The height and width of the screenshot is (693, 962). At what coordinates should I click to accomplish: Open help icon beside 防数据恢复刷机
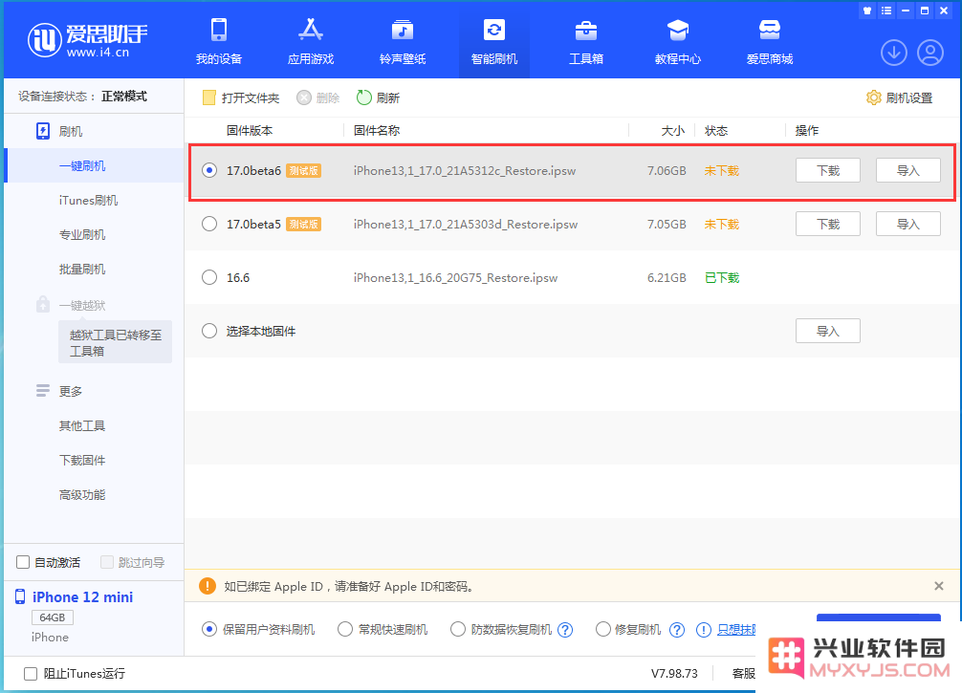(x=565, y=630)
